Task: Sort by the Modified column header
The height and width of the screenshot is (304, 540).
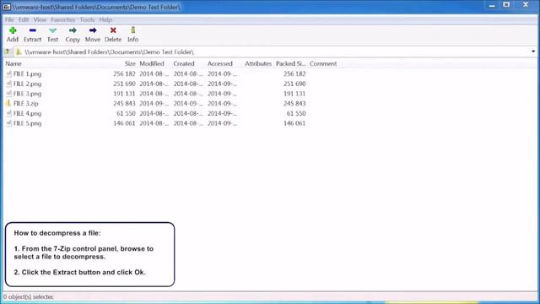Action: click(x=152, y=63)
